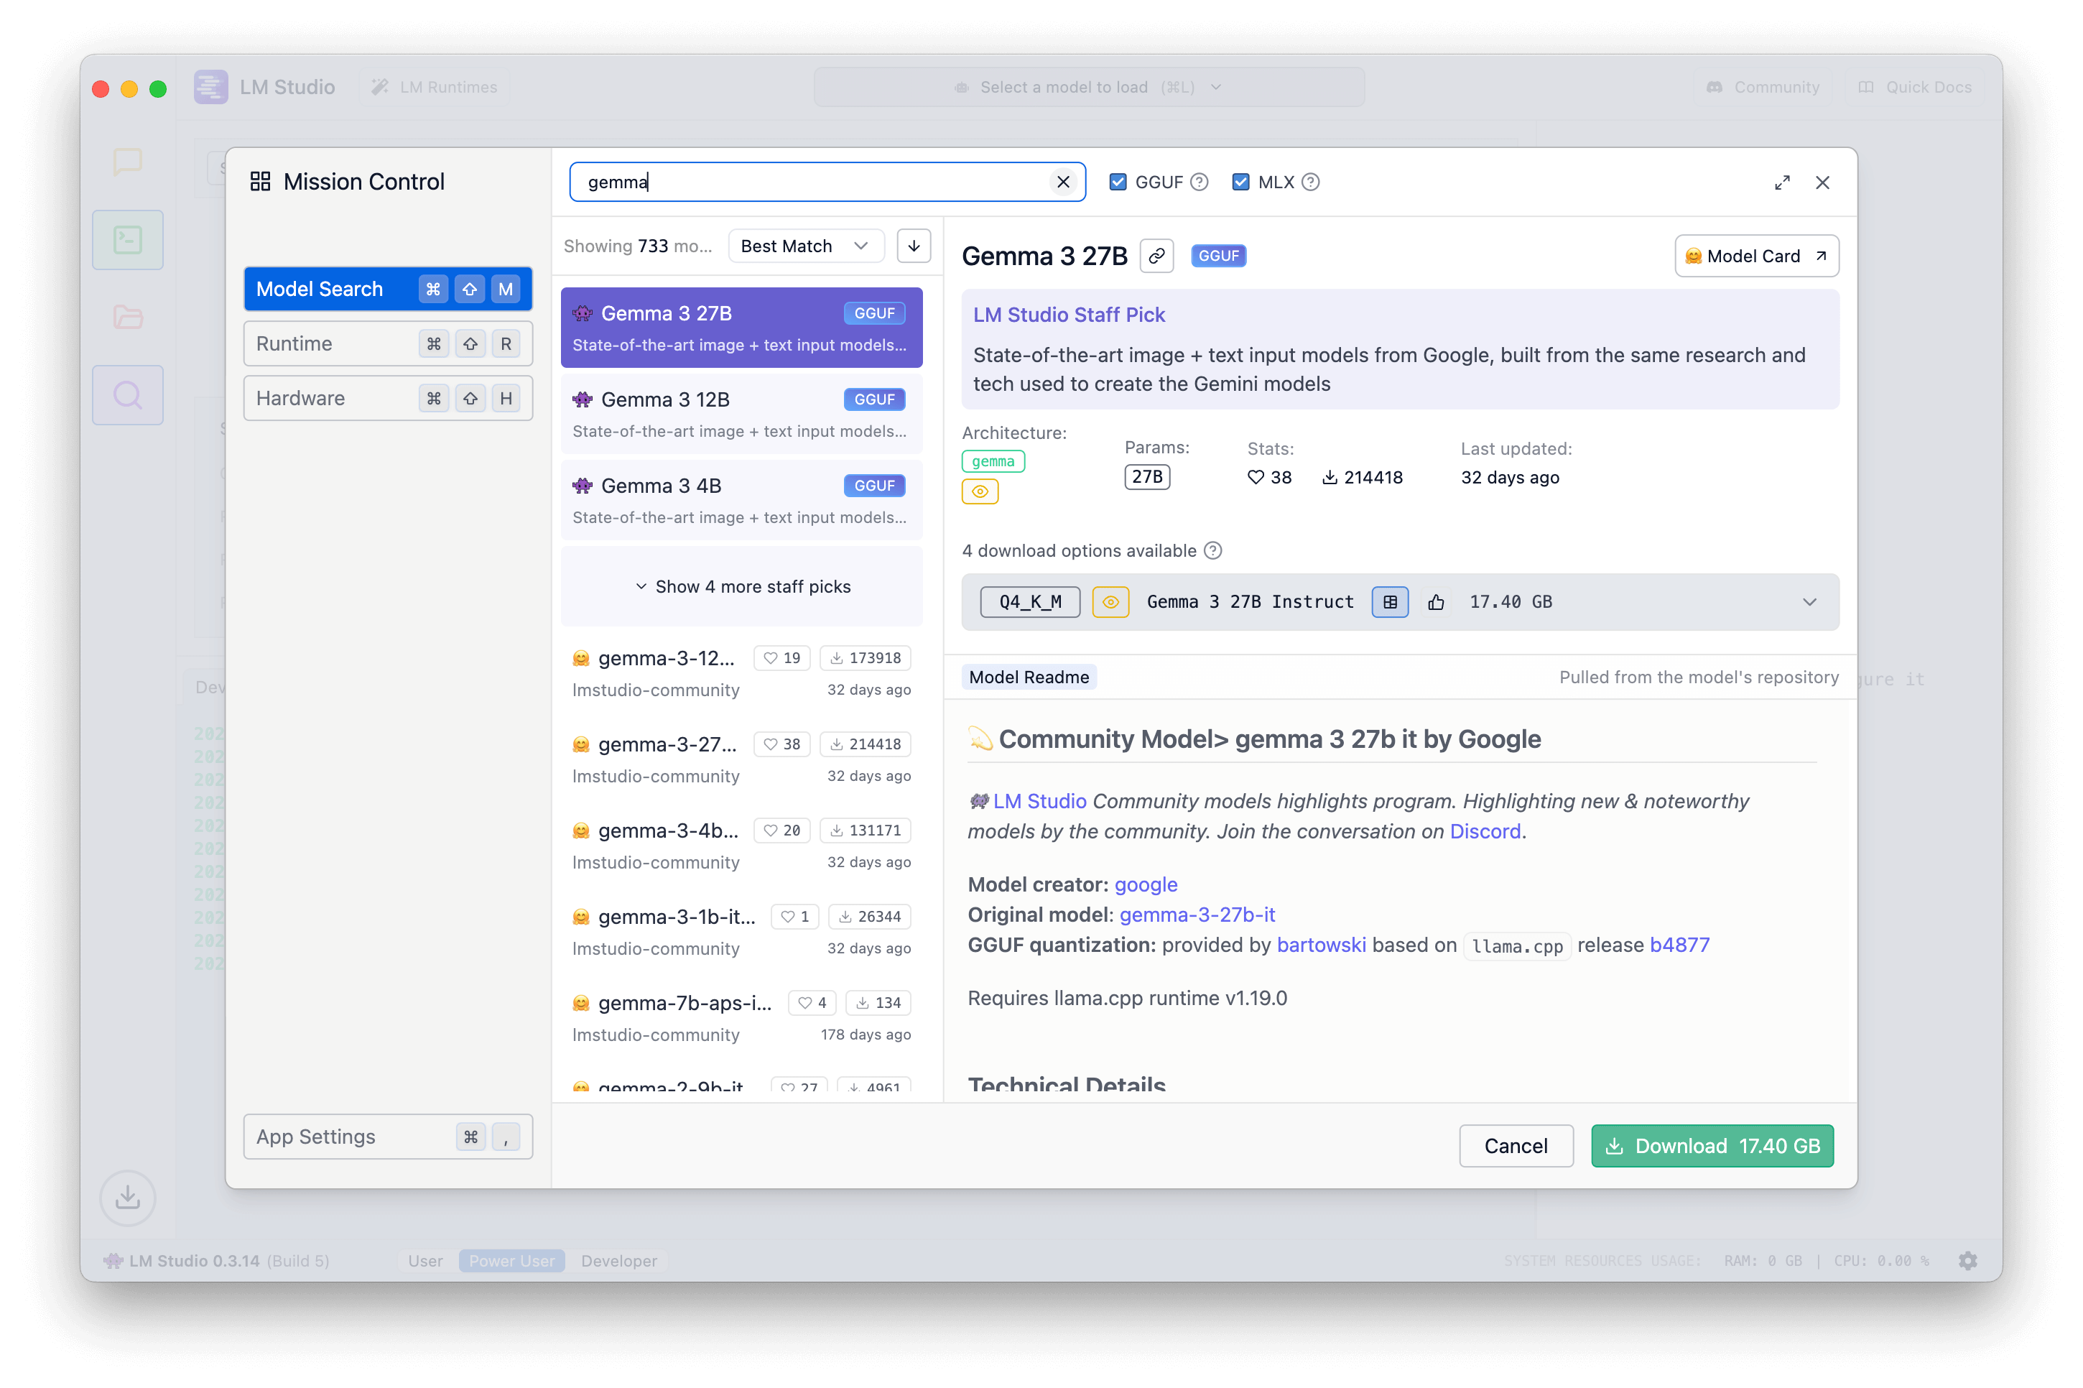The image size is (2083, 1388).
Task: Open the Discover magnifier sidebar icon
Action: pyautogui.click(x=127, y=395)
